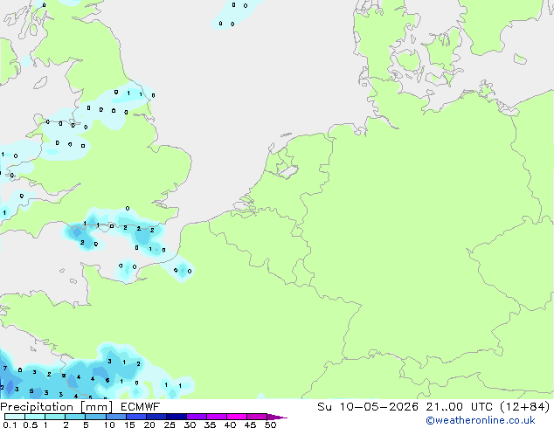Click the date 'Su 10-05-2026'

pyautogui.click(x=368, y=406)
